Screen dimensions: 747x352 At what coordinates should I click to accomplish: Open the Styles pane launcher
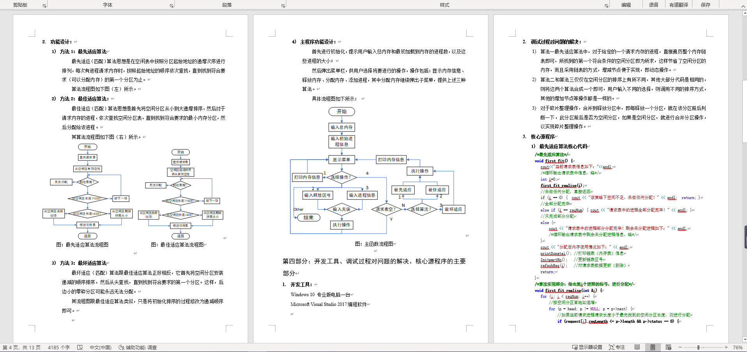606,5
